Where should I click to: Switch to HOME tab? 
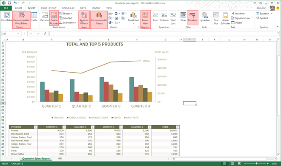[19, 8]
